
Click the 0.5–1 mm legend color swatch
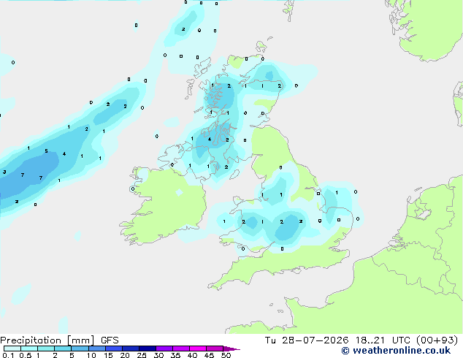click(x=29, y=349)
